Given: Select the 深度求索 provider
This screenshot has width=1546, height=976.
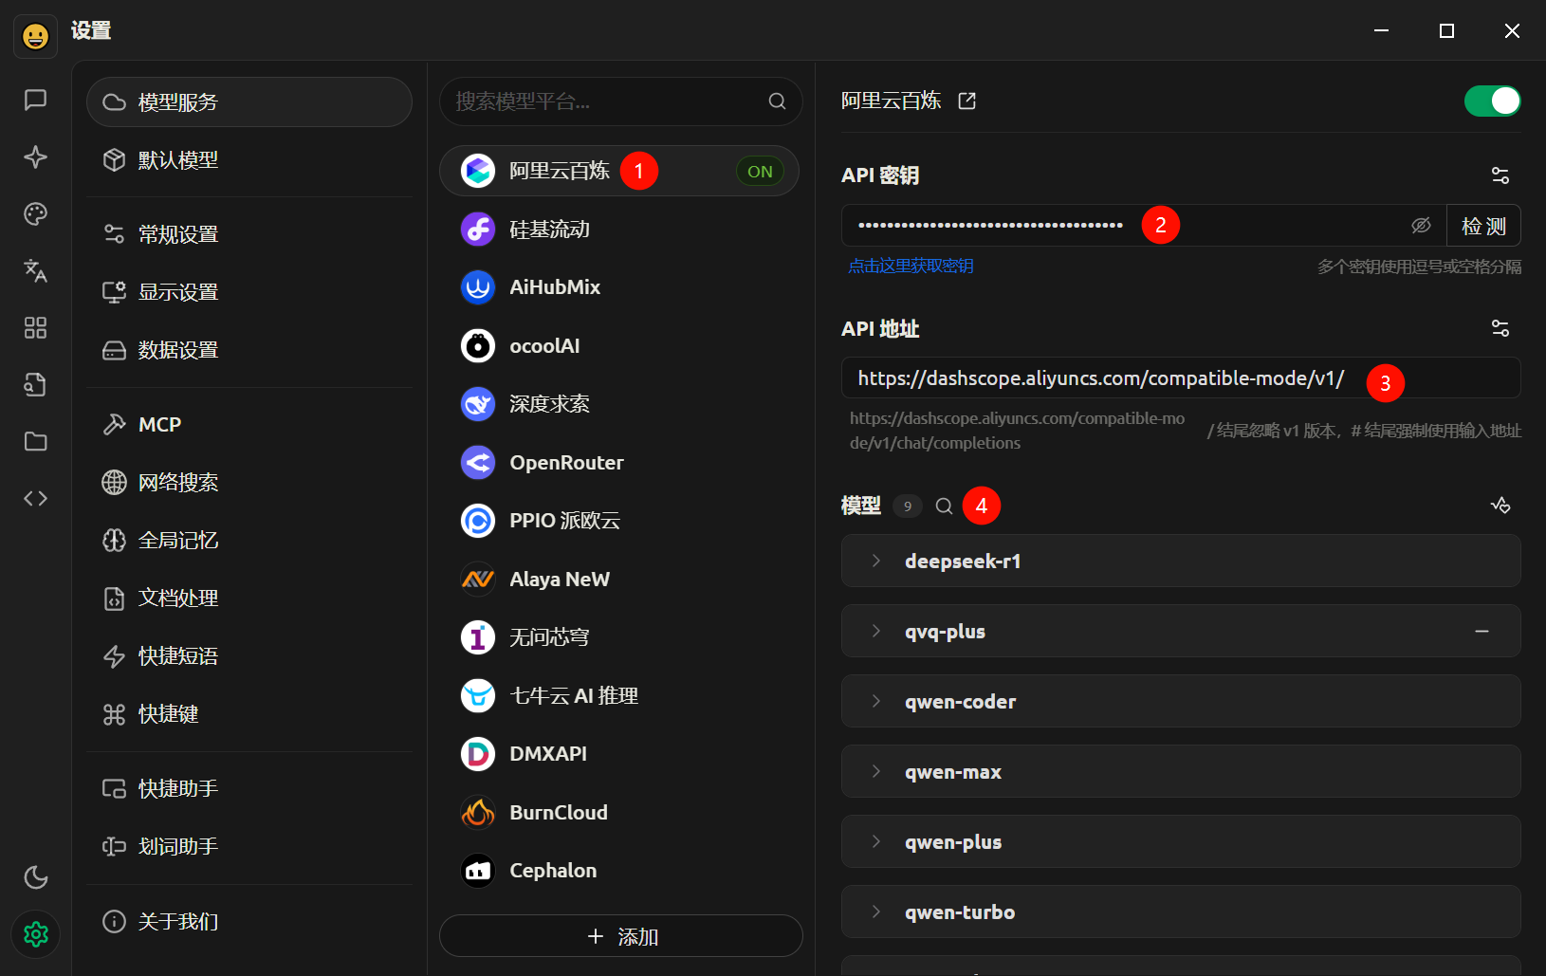Looking at the screenshot, I should tap(618, 404).
